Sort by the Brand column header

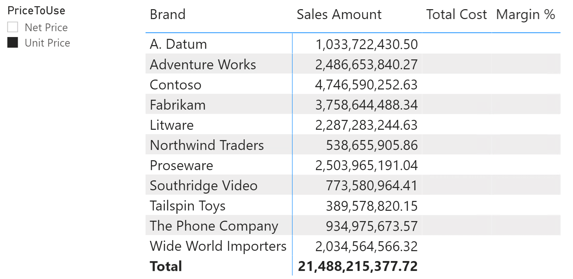point(168,15)
